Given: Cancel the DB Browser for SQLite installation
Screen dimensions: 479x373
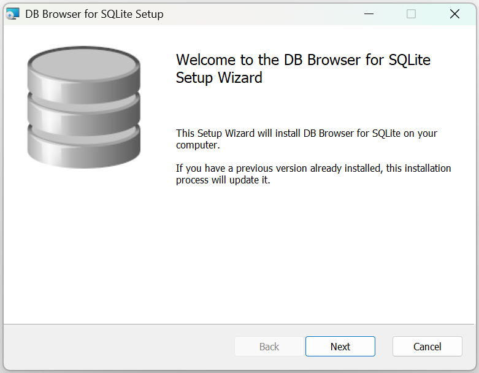Looking at the screenshot, I should 427,347.
